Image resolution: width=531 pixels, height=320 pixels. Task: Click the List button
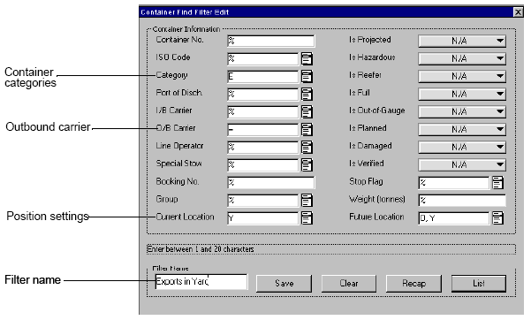click(479, 284)
